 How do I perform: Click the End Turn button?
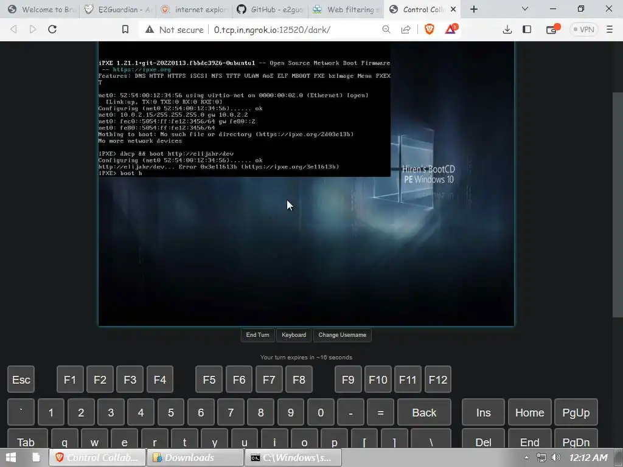[257, 335]
